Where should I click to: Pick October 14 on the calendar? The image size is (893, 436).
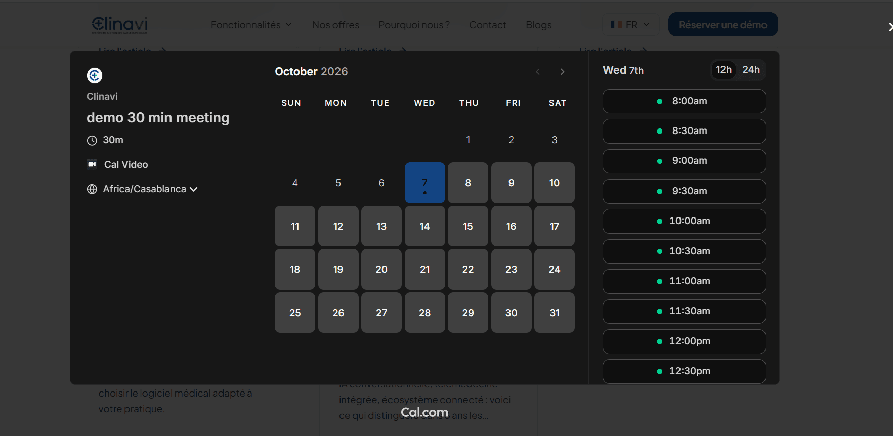click(425, 226)
